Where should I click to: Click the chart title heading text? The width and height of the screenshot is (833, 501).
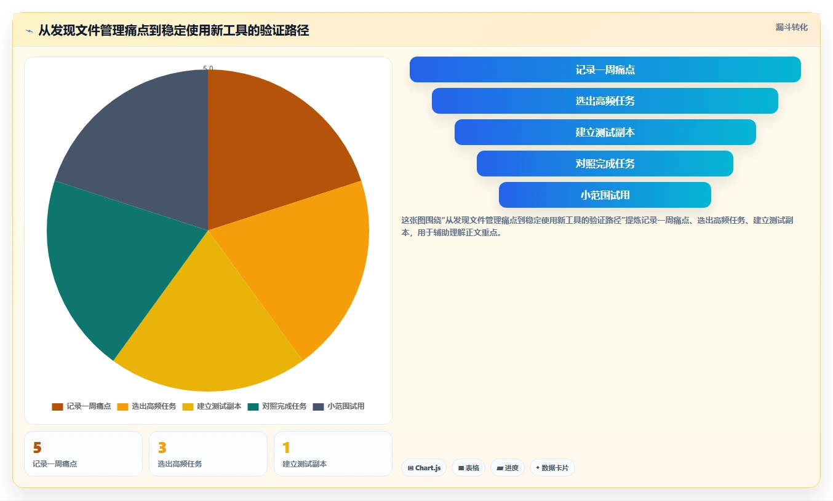point(173,31)
